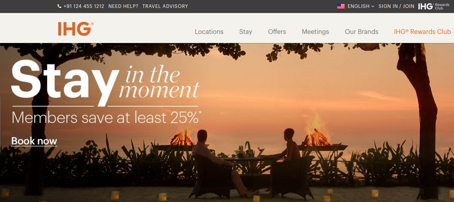Open the Offers menu item
Screen dimensions: 454x202
(x=277, y=32)
